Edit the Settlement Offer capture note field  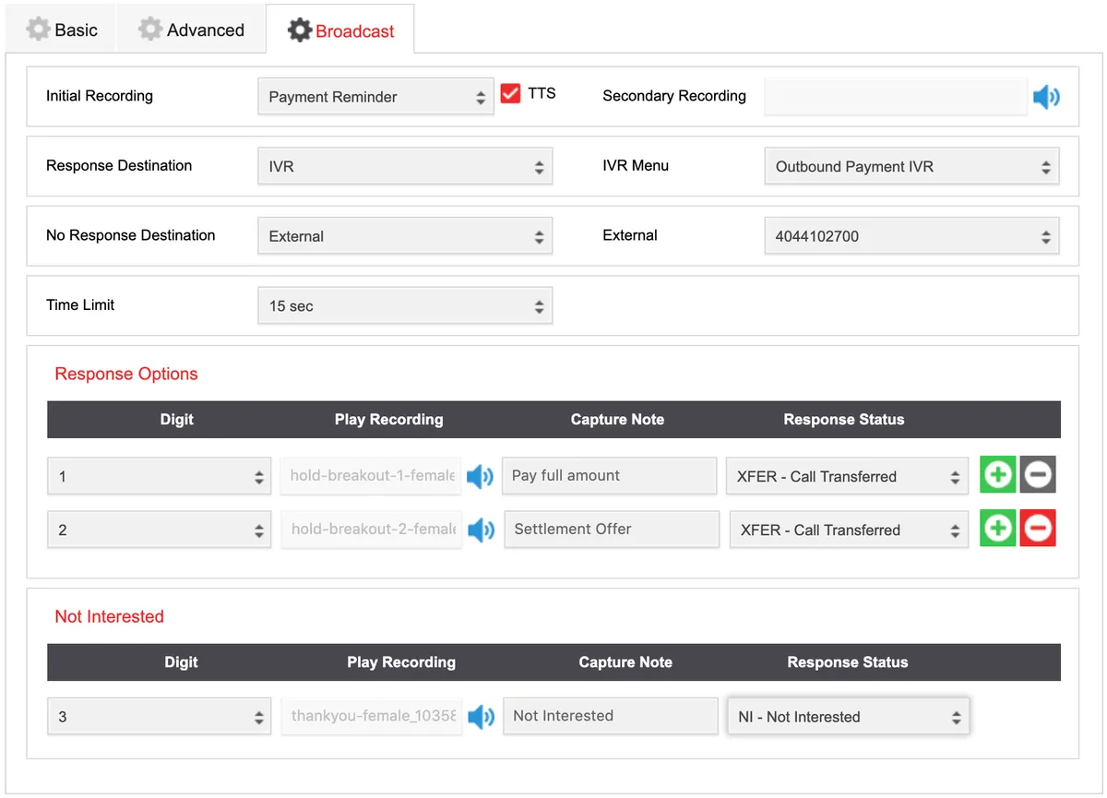point(611,530)
